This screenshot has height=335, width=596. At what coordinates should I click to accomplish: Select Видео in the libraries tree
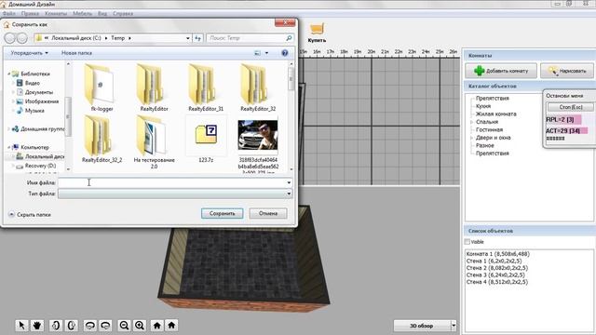click(x=32, y=83)
